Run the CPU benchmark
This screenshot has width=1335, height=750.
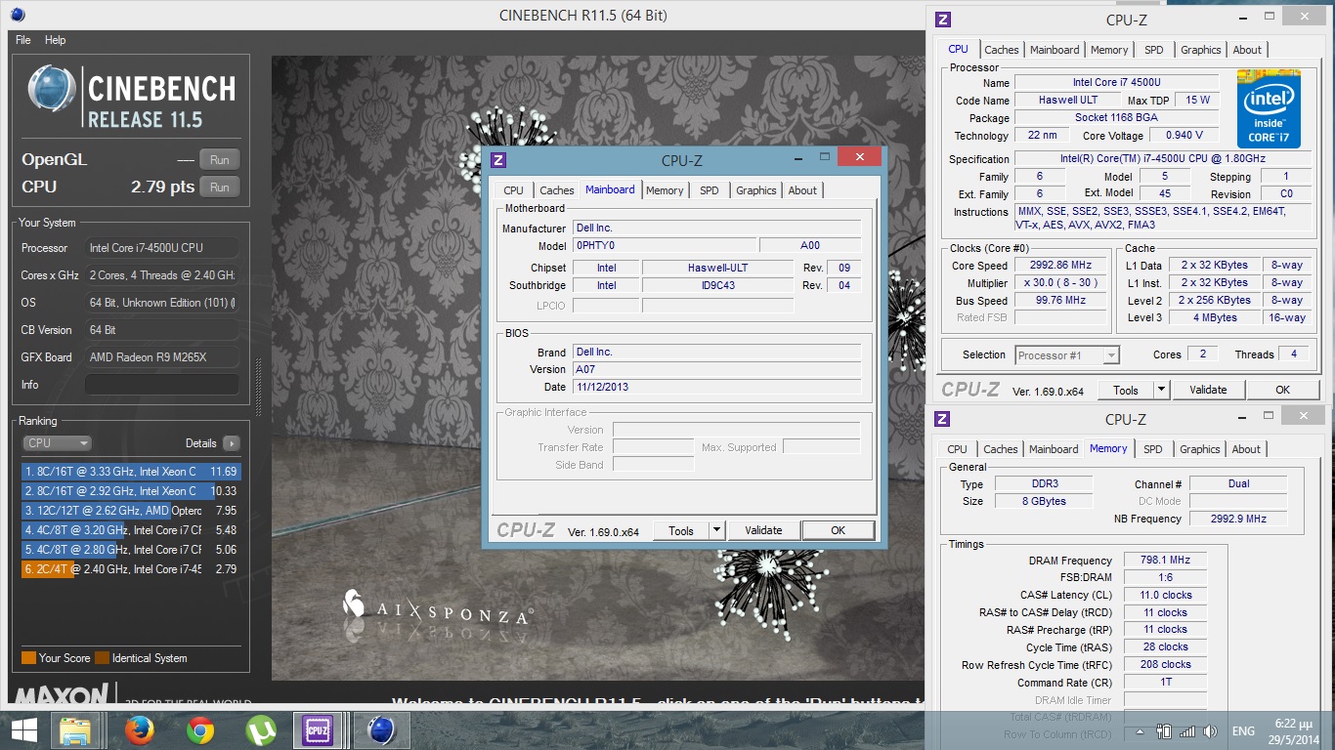pos(220,187)
